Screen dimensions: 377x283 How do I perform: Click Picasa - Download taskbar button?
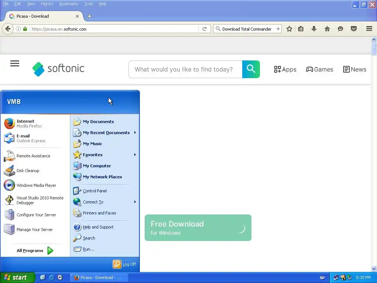click(x=99, y=277)
